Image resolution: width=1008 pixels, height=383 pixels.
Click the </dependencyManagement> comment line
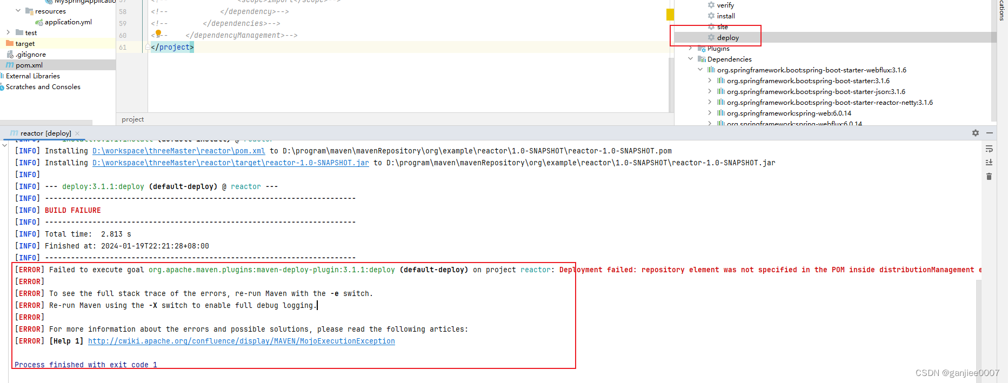pos(242,35)
